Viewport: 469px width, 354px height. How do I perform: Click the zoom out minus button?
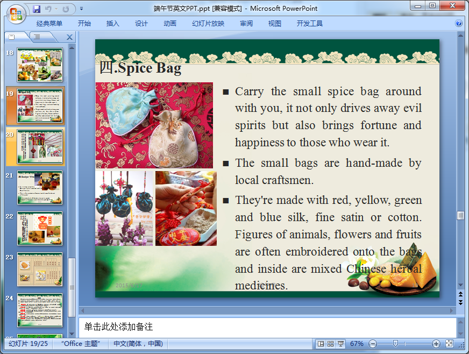click(x=373, y=344)
